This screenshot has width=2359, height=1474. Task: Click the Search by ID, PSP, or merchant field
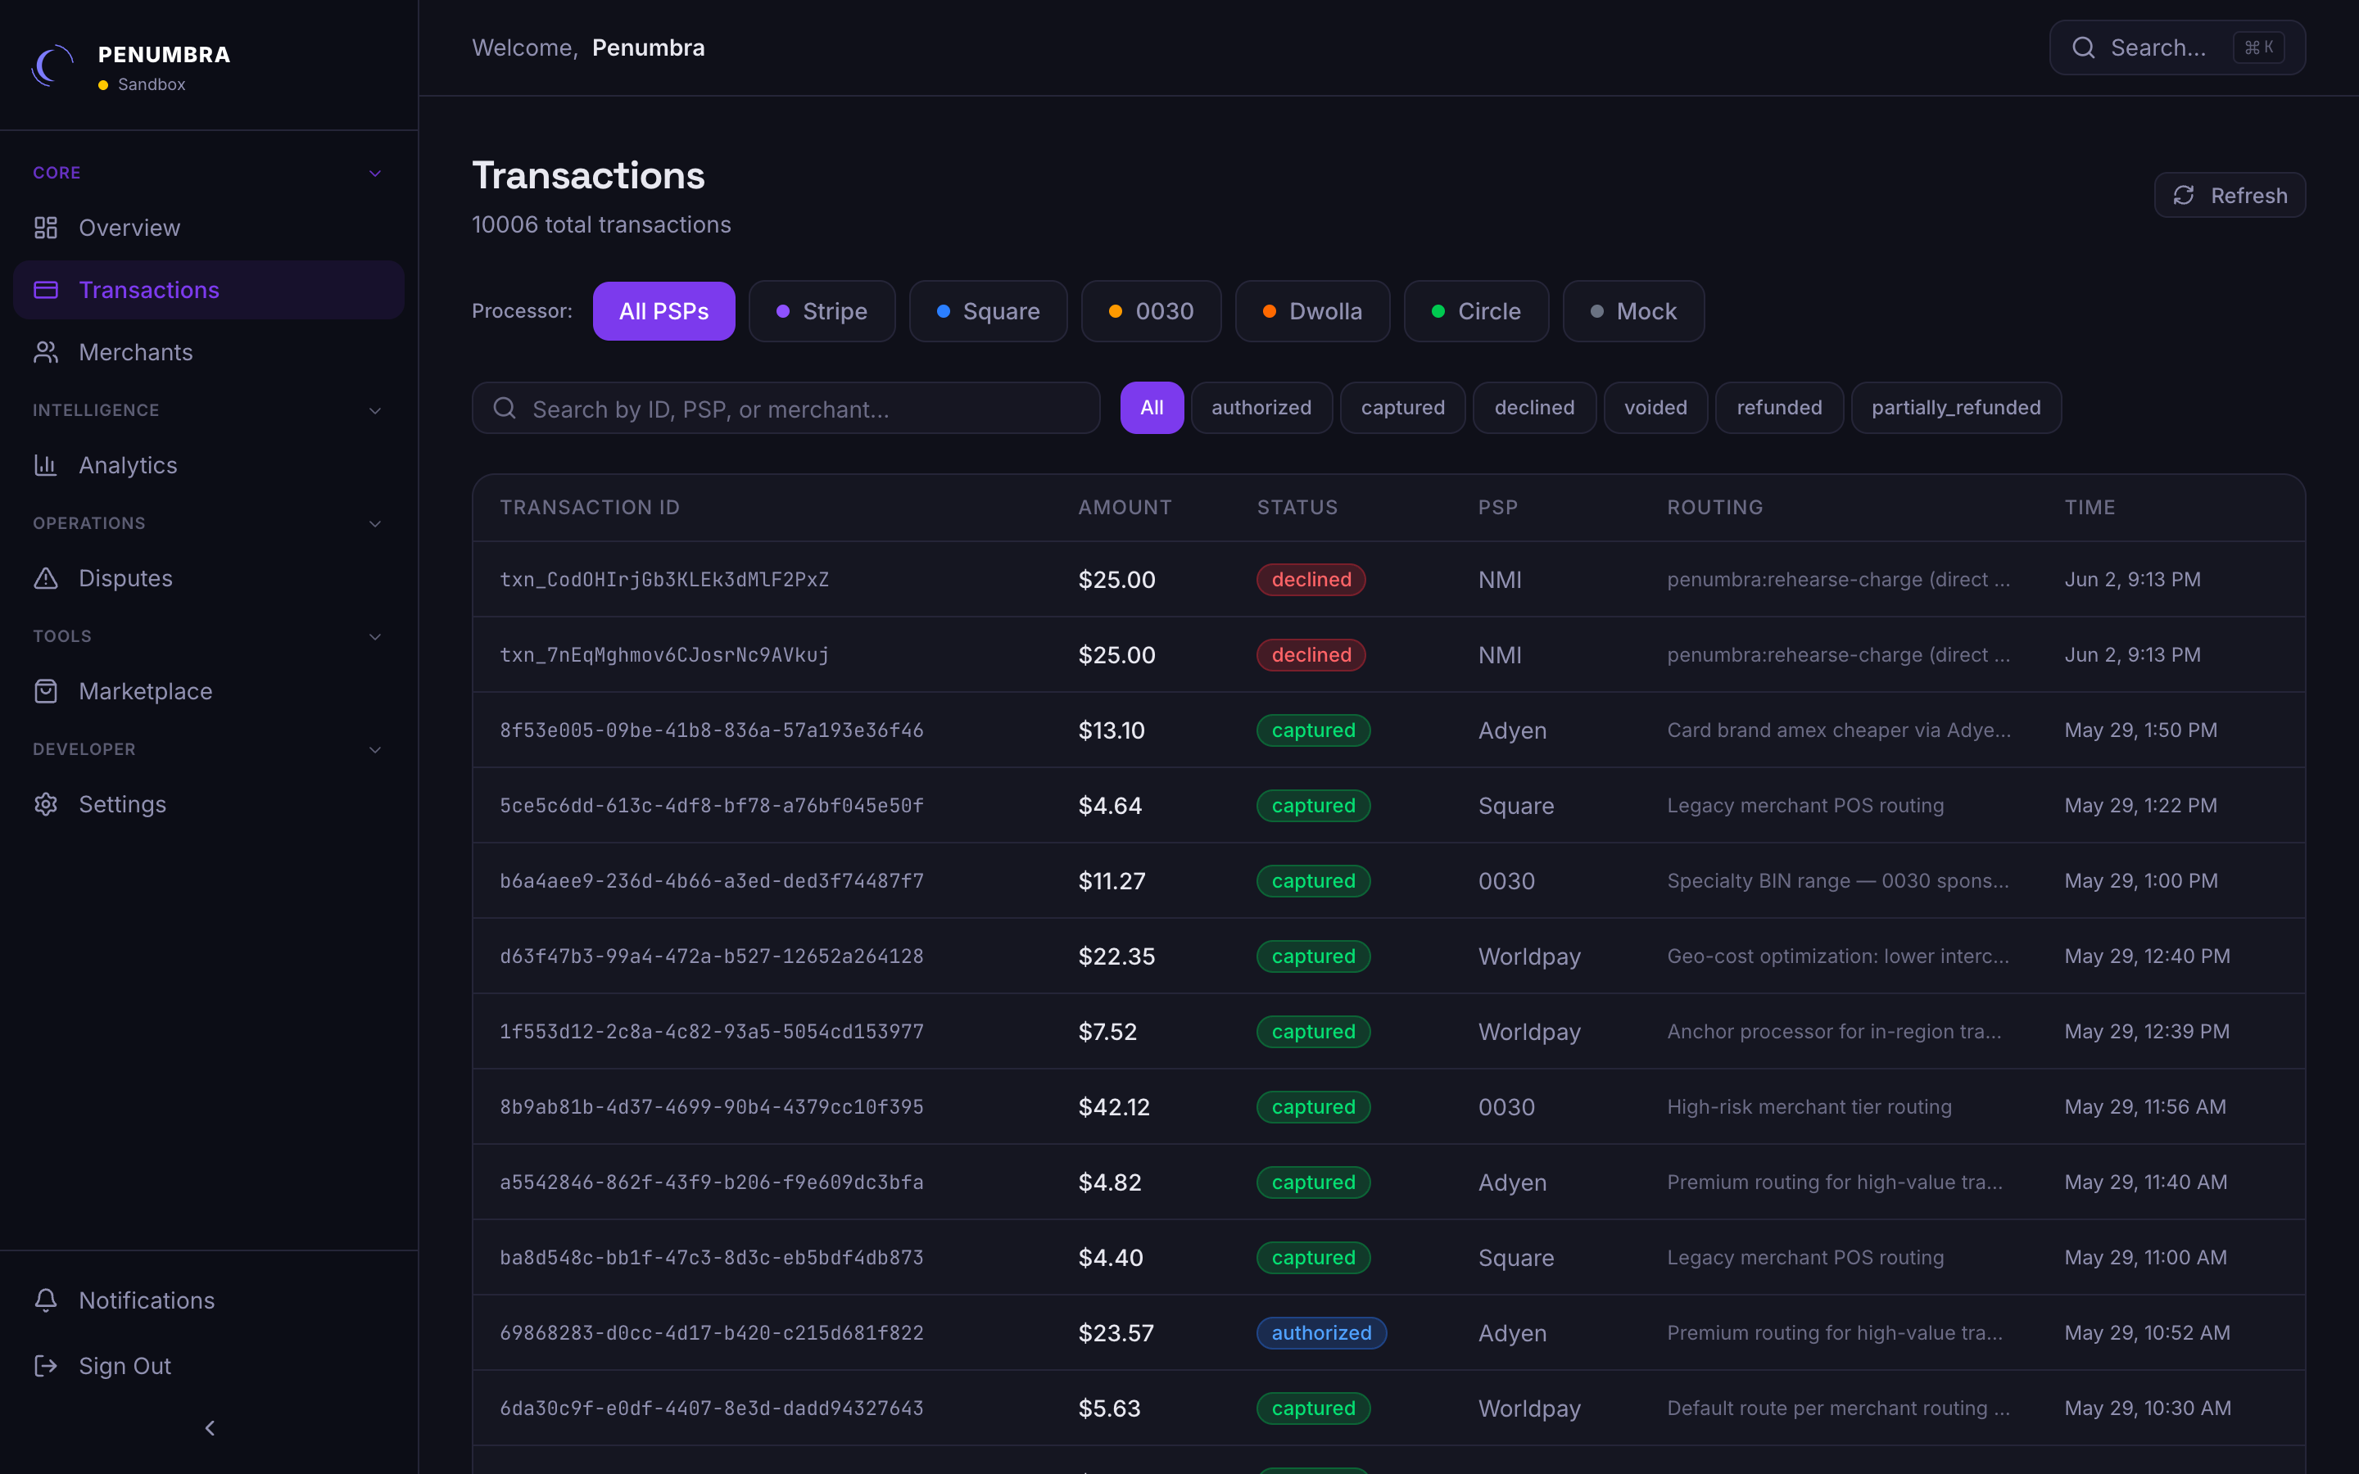(x=786, y=408)
